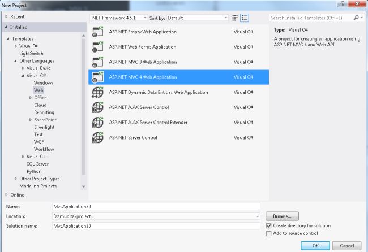The width and height of the screenshot is (368, 252).
Task: Expand the Online section
Action: point(6,195)
